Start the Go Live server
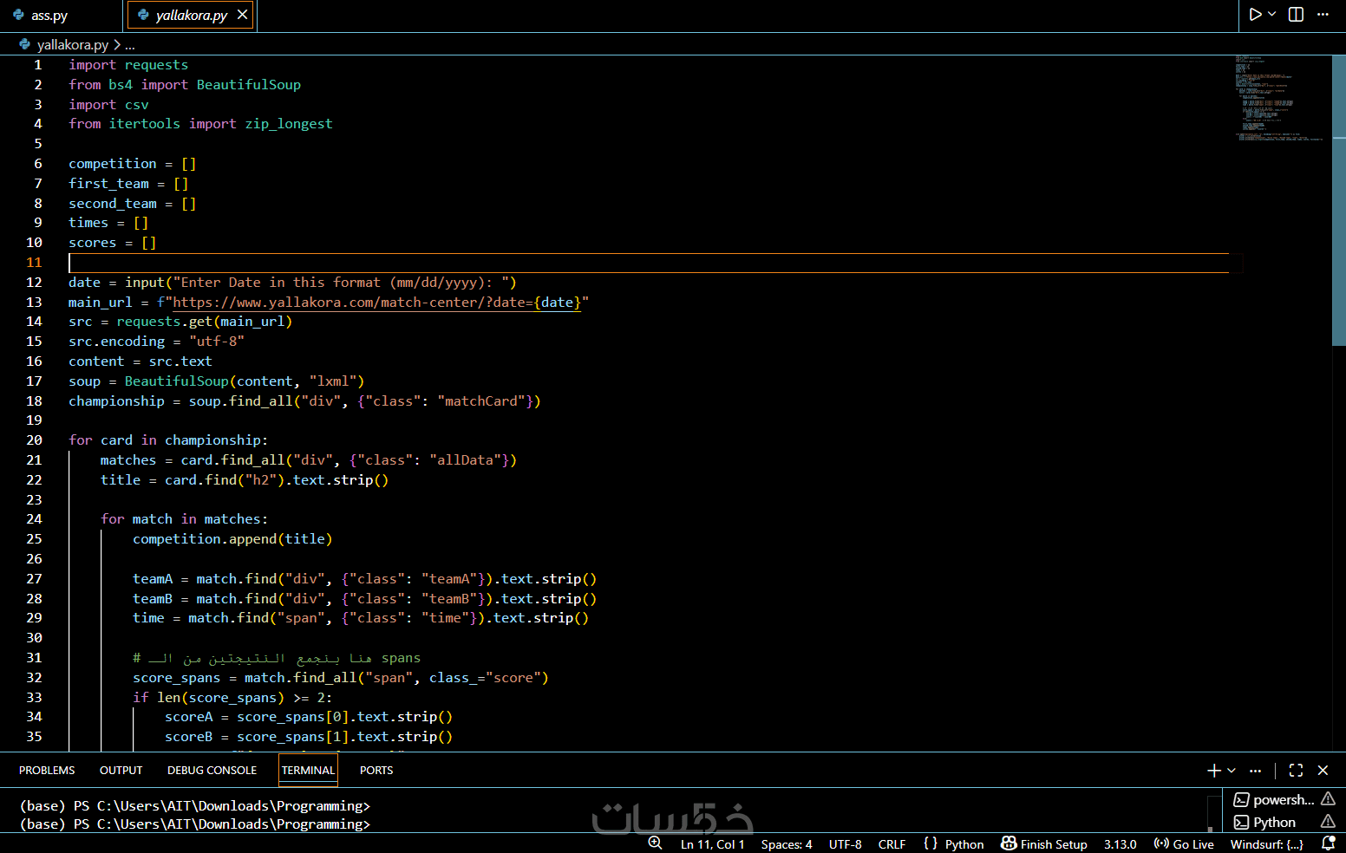 click(x=1183, y=844)
